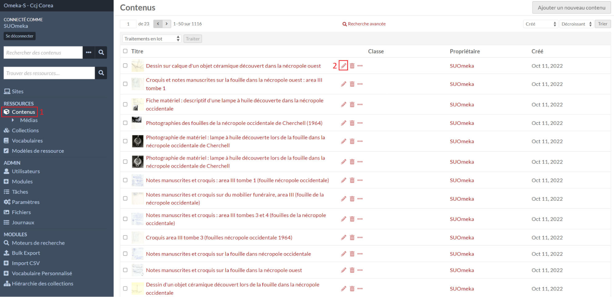Click edit pencil for Dessin sur calque item
Viewport: 614px width, 297px height.
pyautogui.click(x=343, y=66)
